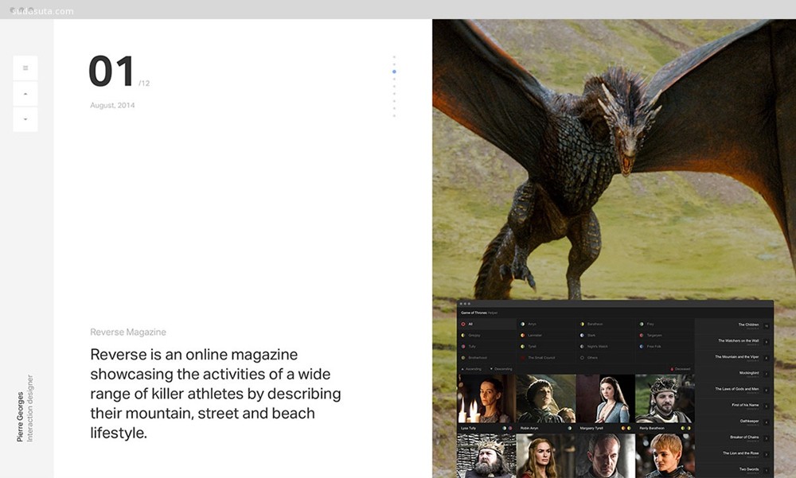Open The Lion and the Rose episode
The height and width of the screenshot is (478, 796).
point(740,454)
